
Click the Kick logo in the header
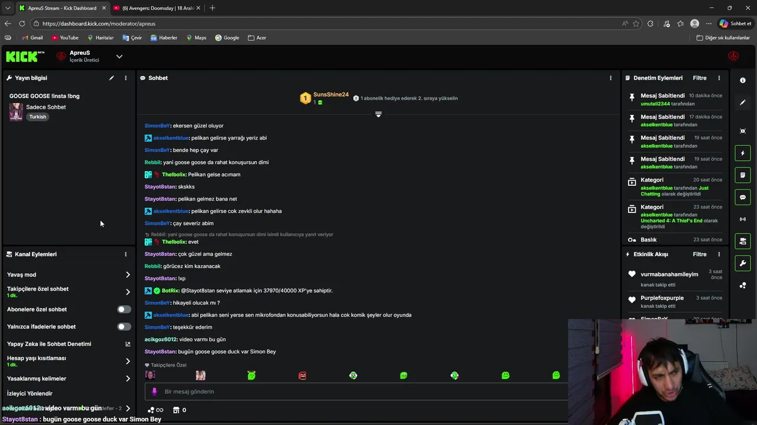25,56
